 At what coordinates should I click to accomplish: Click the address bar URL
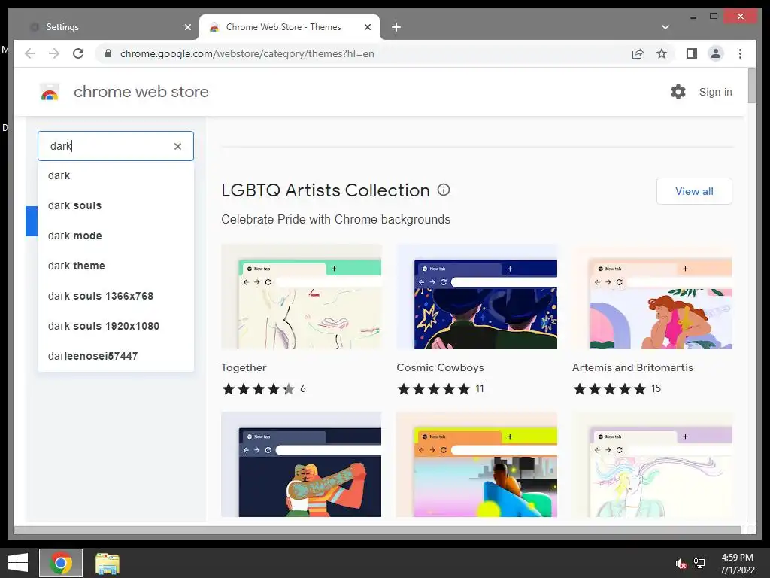[247, 53]
